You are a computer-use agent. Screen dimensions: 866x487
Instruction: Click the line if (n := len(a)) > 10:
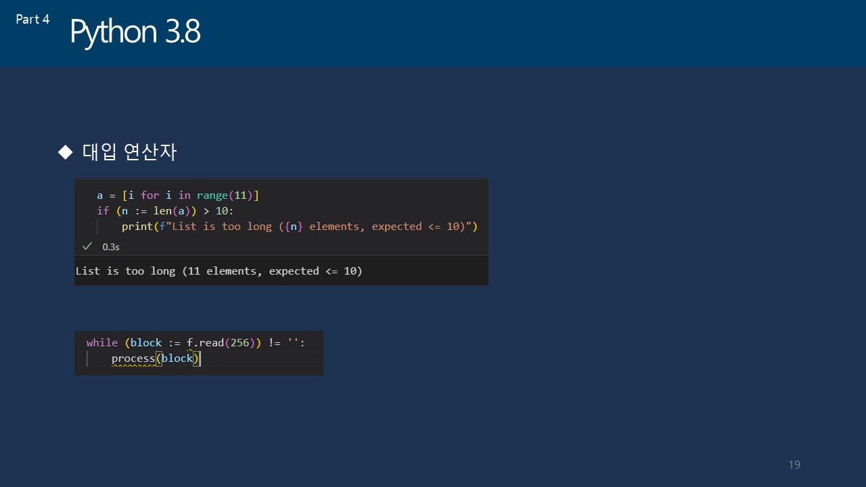click(x=165, y=211)
